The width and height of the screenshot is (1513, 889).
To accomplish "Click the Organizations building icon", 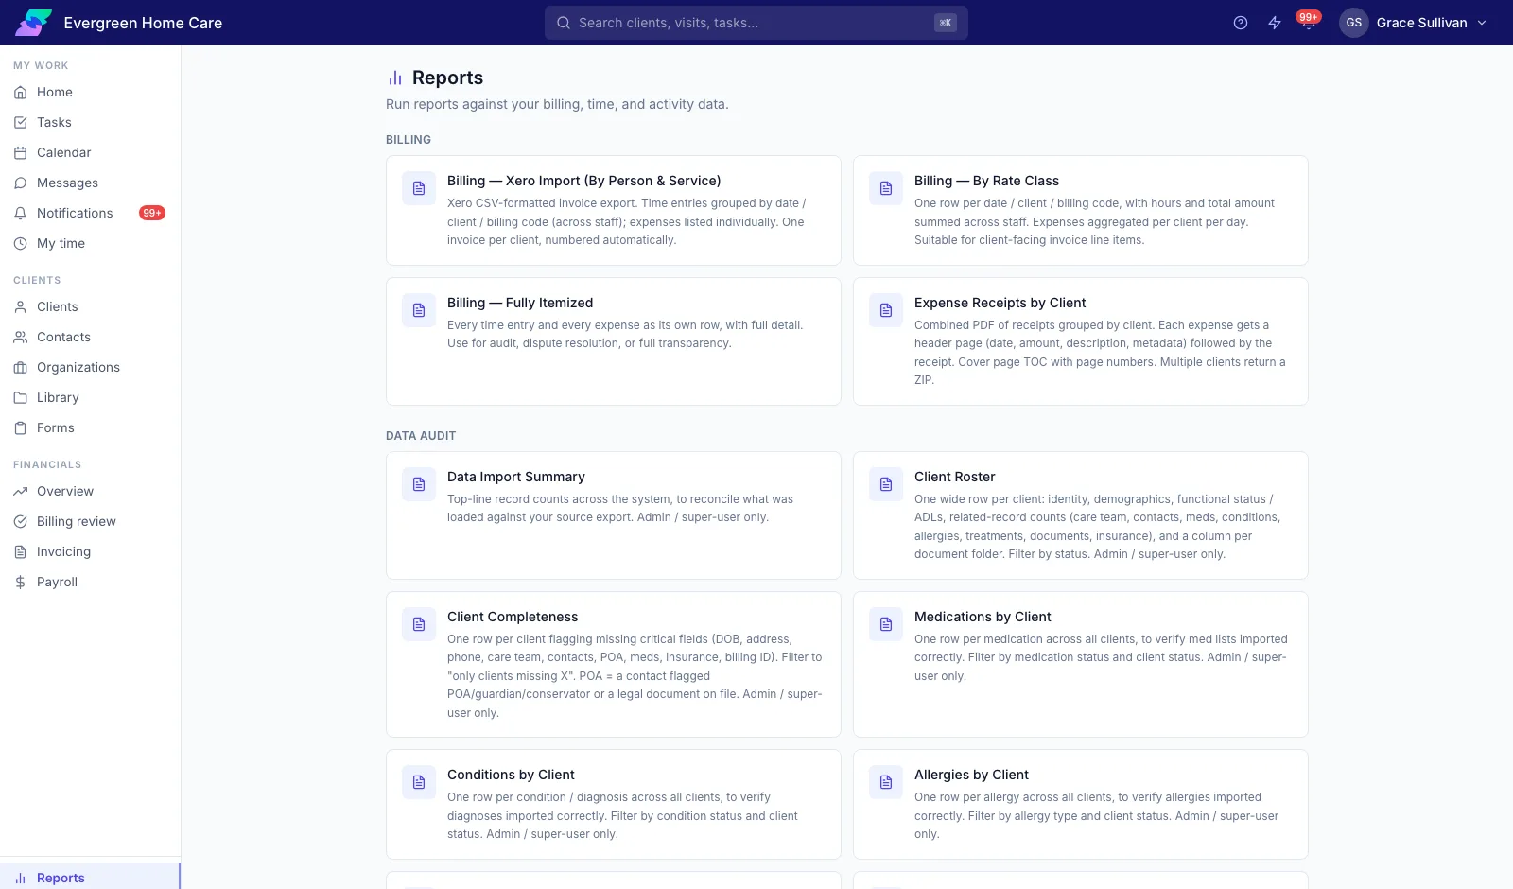I will point(20,367).
